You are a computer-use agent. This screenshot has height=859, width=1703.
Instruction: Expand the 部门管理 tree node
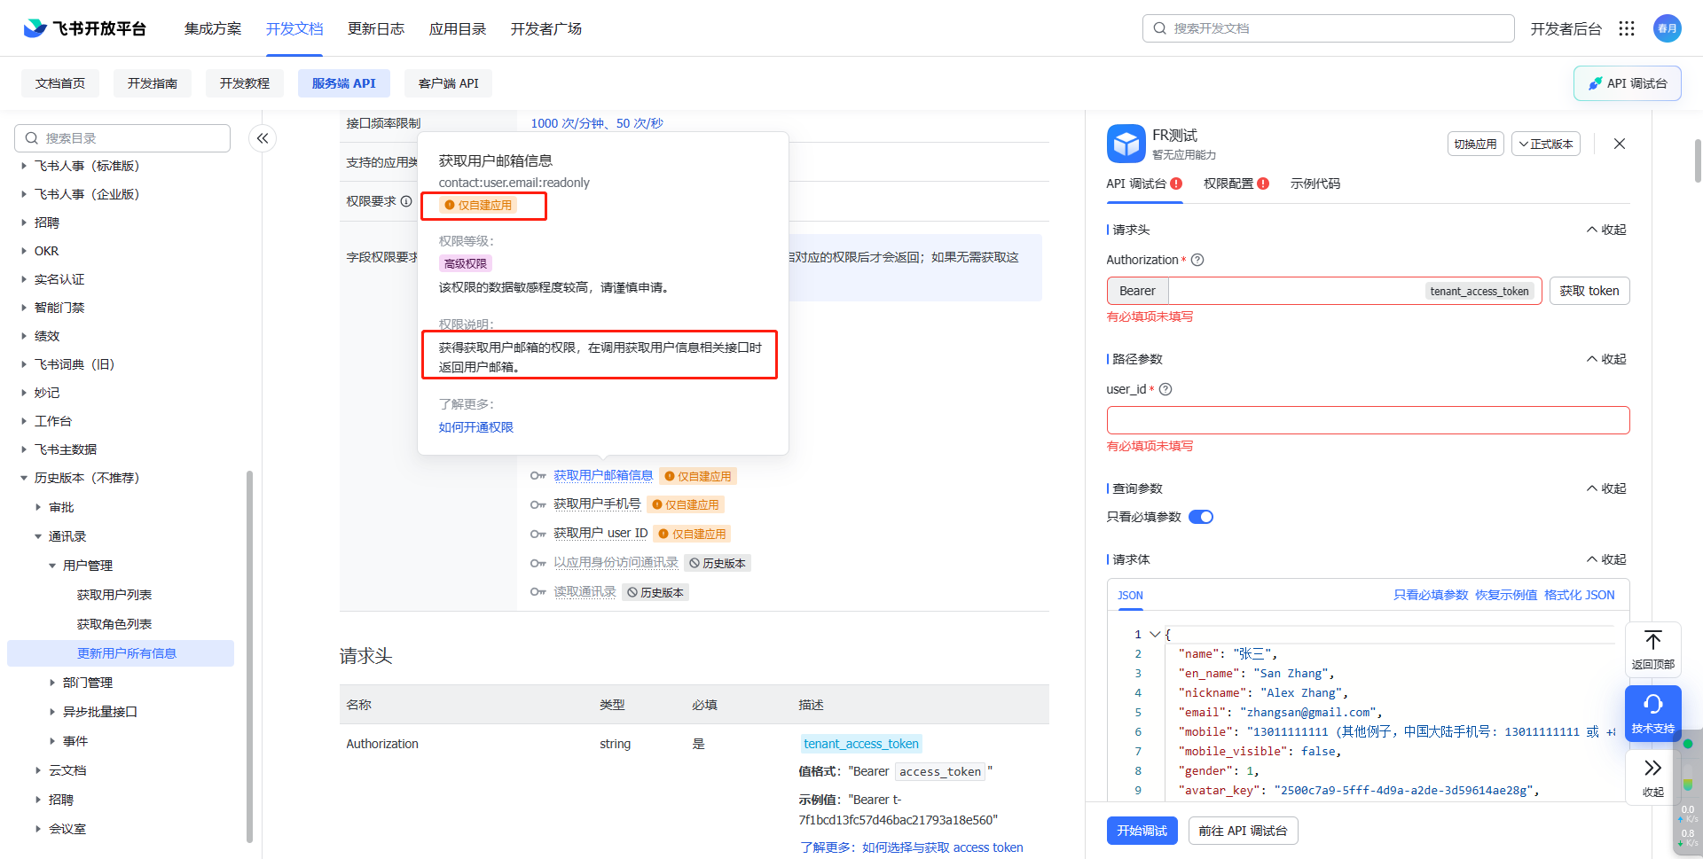[52, 683]
